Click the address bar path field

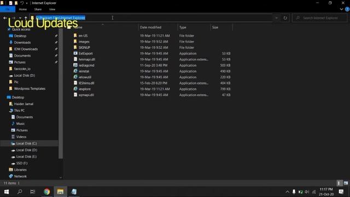152,18
